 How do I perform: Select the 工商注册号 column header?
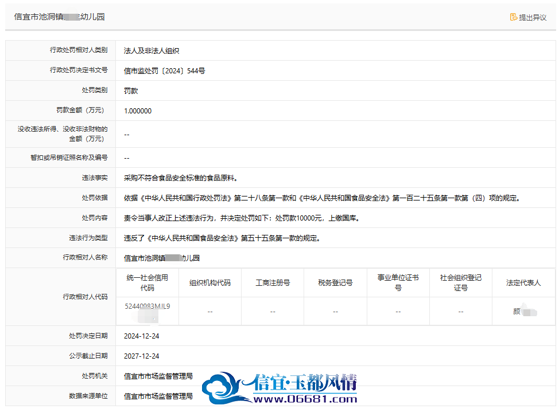(273, 282)
